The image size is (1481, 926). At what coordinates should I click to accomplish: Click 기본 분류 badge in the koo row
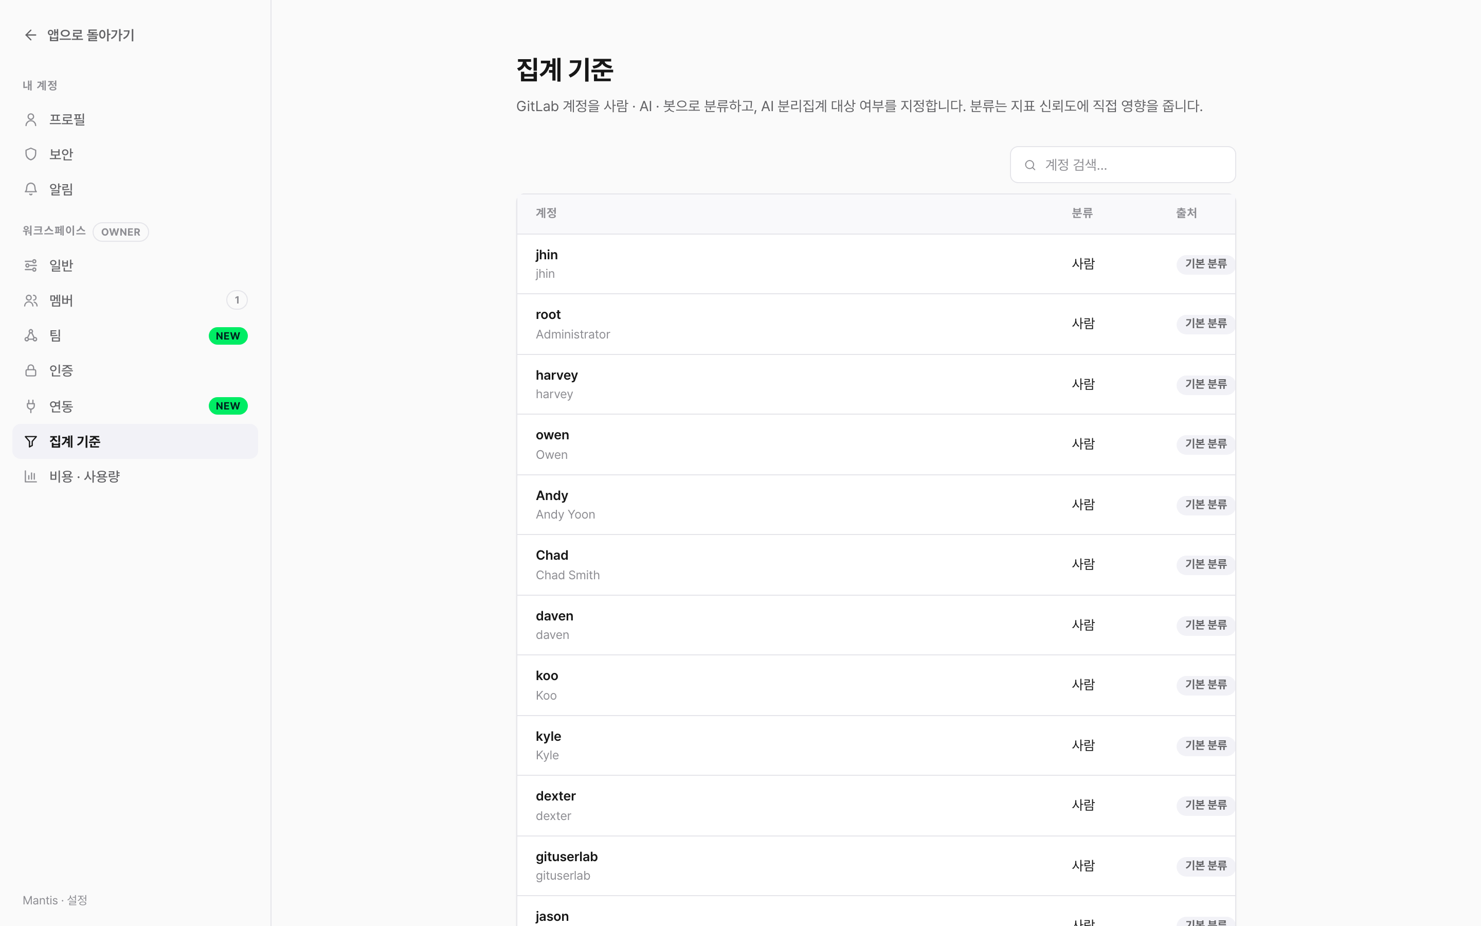1205,685
